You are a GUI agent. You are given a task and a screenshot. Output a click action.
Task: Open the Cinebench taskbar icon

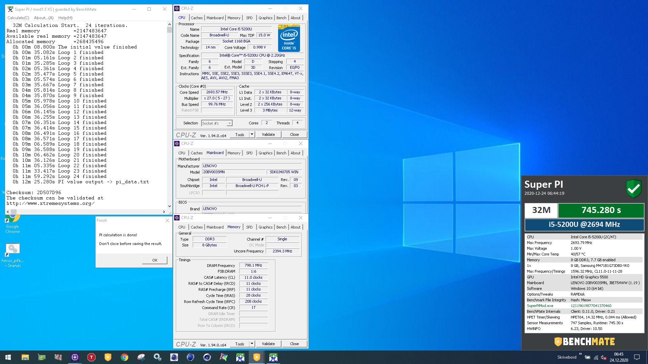207,357
